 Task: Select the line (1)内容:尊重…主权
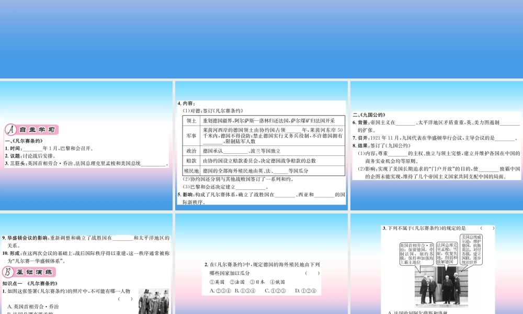(x=439, y=157)
